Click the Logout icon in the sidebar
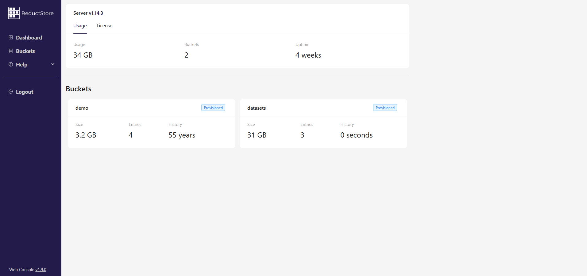 (x=10, y=91)
